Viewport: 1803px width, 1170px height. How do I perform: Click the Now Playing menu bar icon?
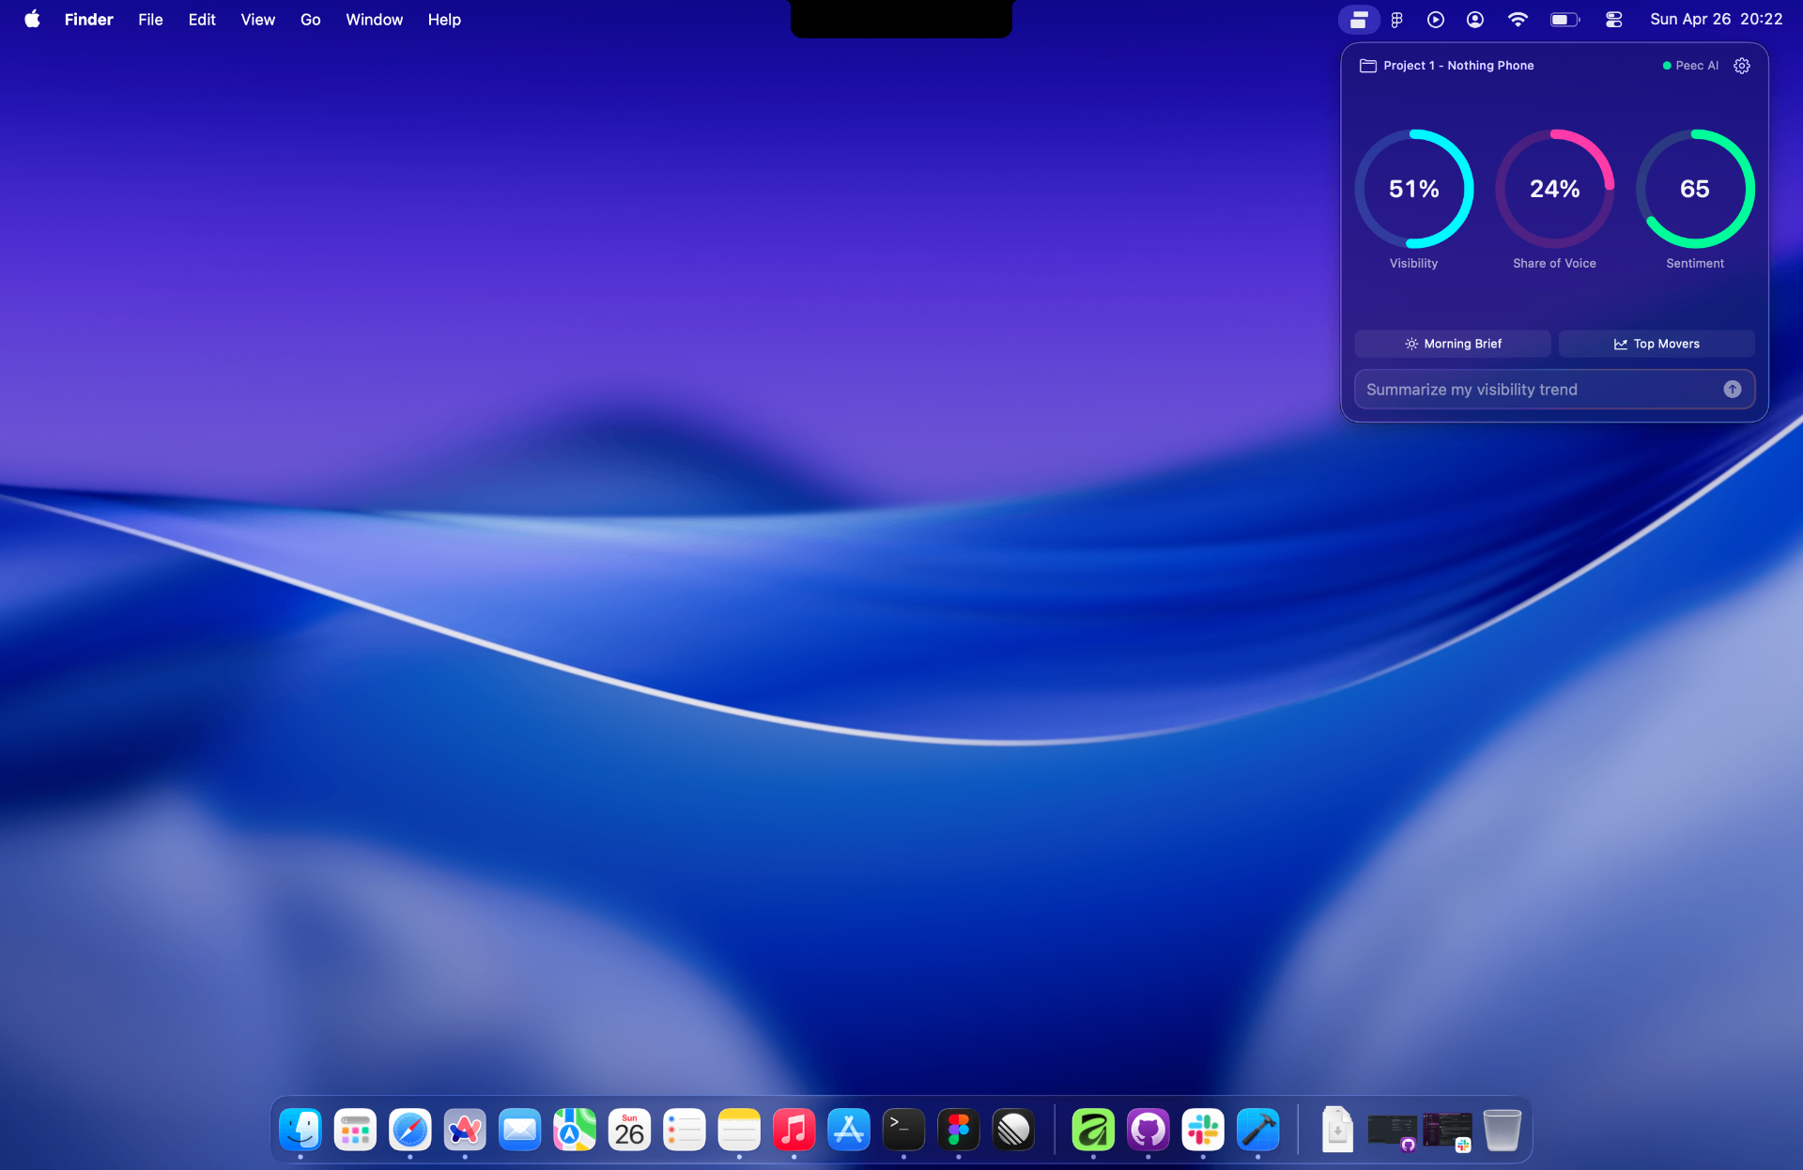(1436, 20)
